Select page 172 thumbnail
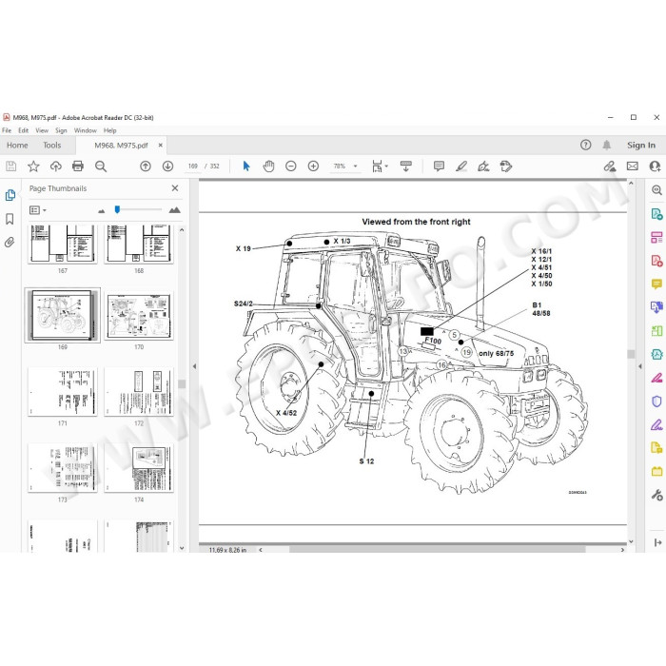The image size is (666, 666). [x=139, y=392]
